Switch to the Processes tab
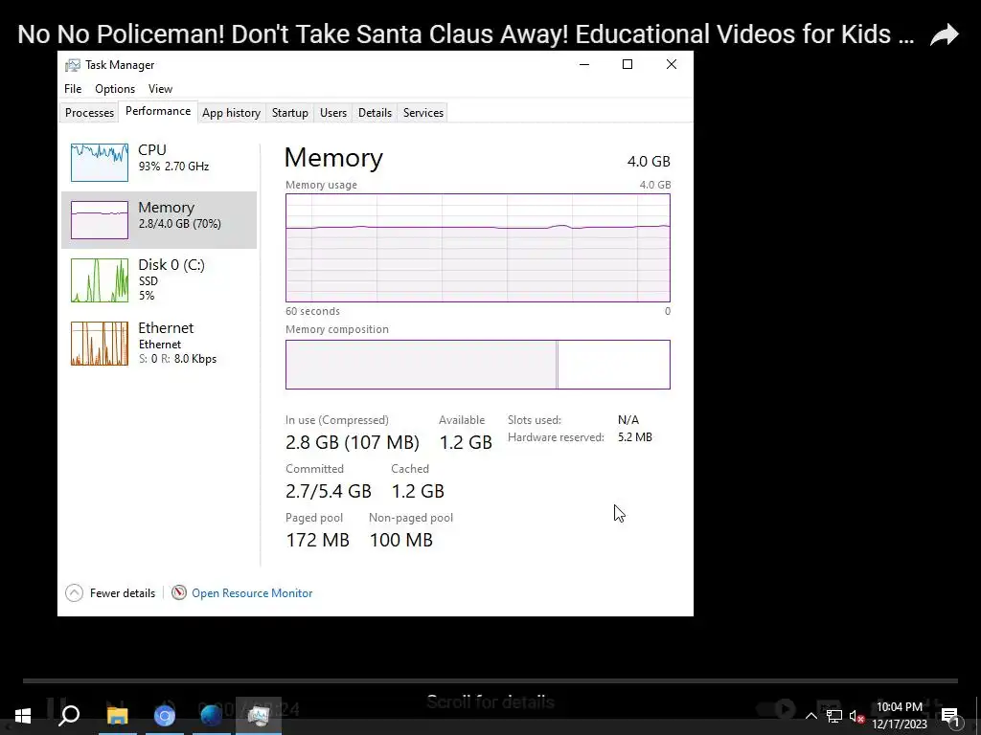 point(89,113)
